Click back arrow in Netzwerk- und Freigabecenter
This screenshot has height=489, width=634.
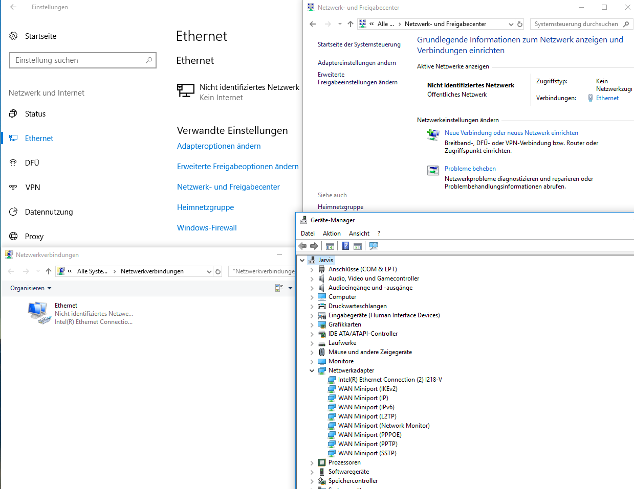[x=313, y=24]
